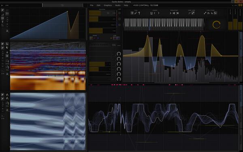The width and height of the screenshot is (243, 152).
Task: Click the document icon in the blue surface panel toolbar
Action: 7,110
